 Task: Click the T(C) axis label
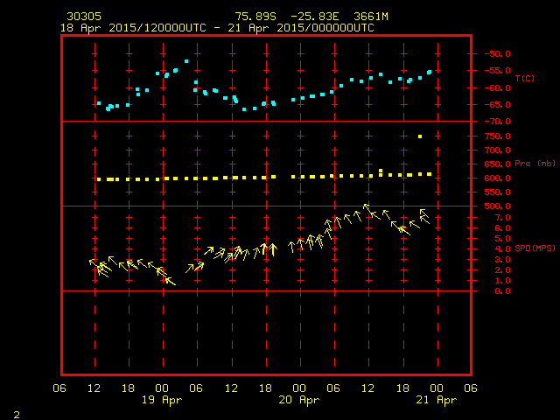tap(525, 78)
